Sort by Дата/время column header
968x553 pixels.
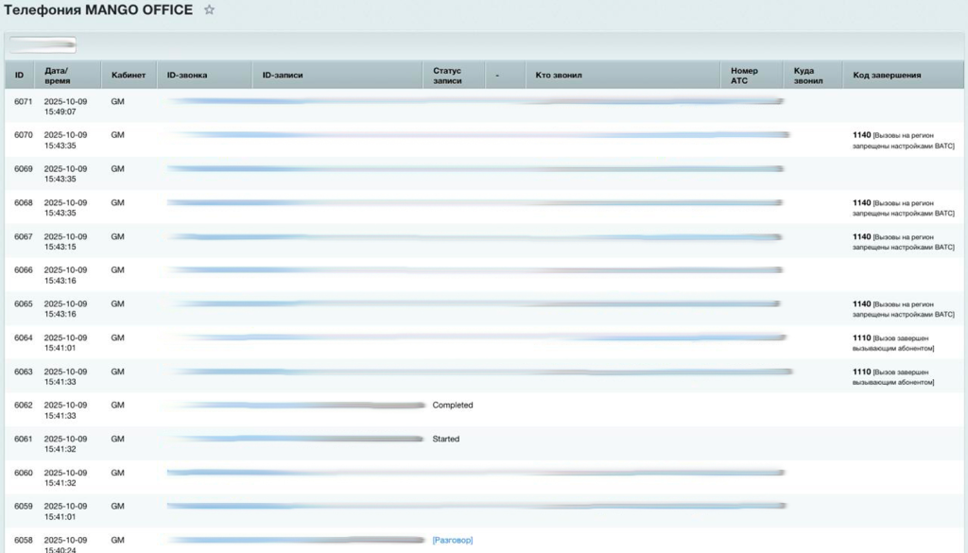(x=57, y=76)
